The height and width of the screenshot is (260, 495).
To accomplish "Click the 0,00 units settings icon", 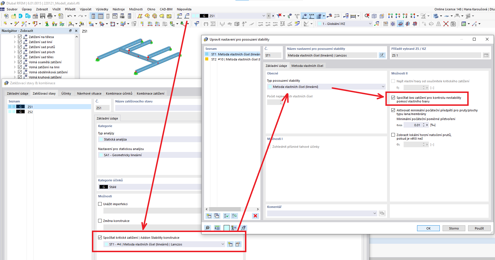I will [x=217, y=228].
